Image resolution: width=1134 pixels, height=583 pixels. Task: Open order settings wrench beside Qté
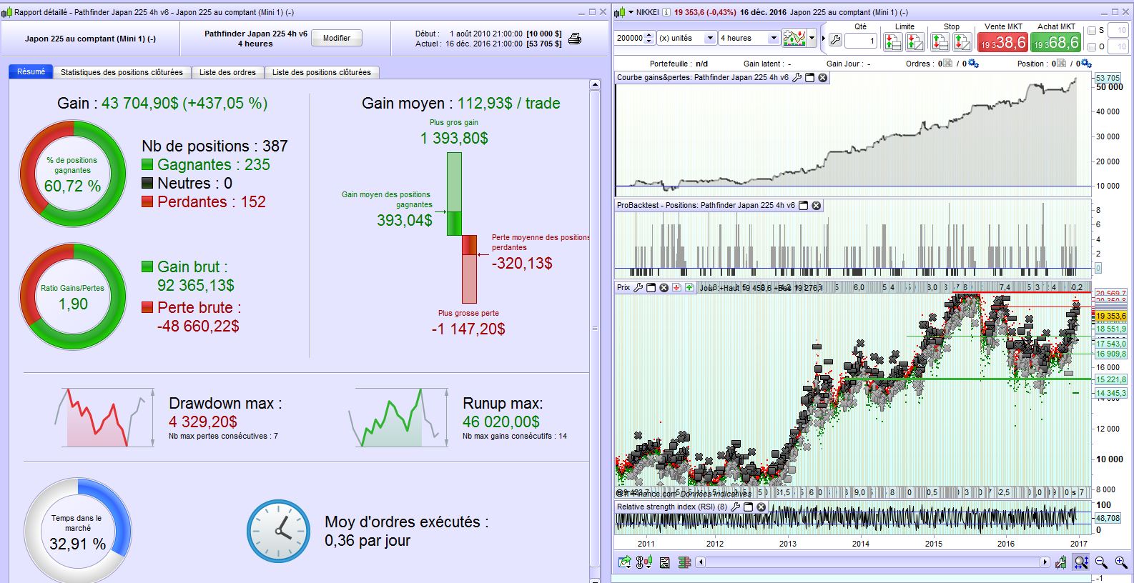pos(835,40)
